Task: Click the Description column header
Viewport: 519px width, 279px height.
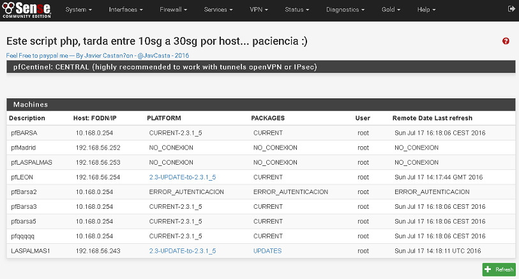Action: point(27,118)
